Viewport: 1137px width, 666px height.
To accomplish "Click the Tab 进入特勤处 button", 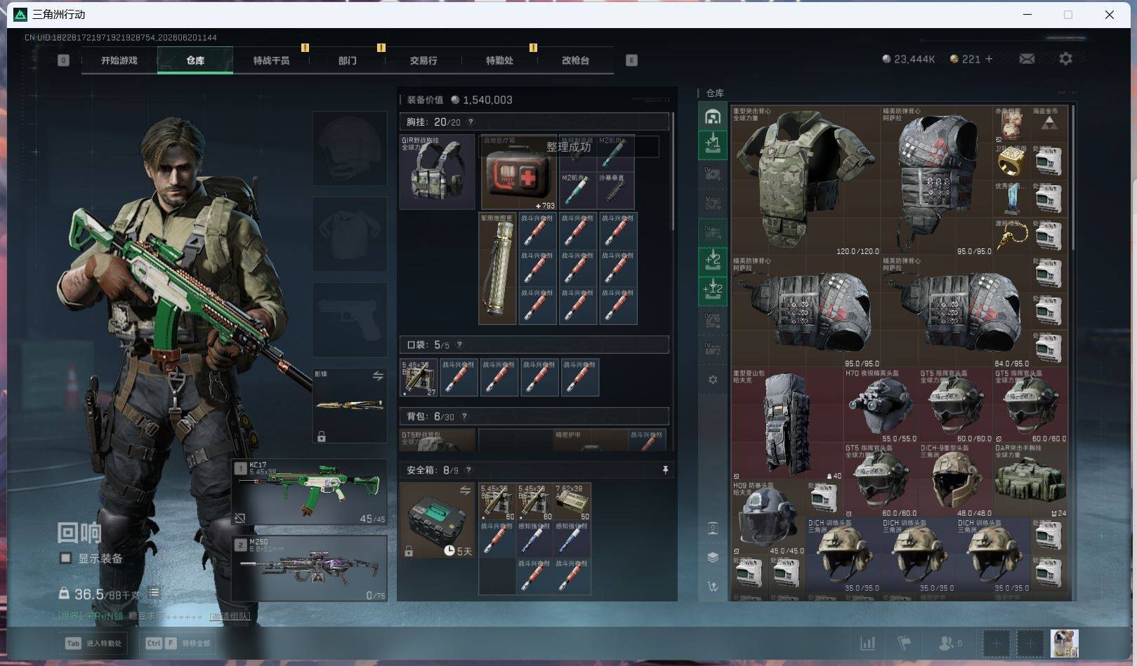I will click(x=94, y=643).
